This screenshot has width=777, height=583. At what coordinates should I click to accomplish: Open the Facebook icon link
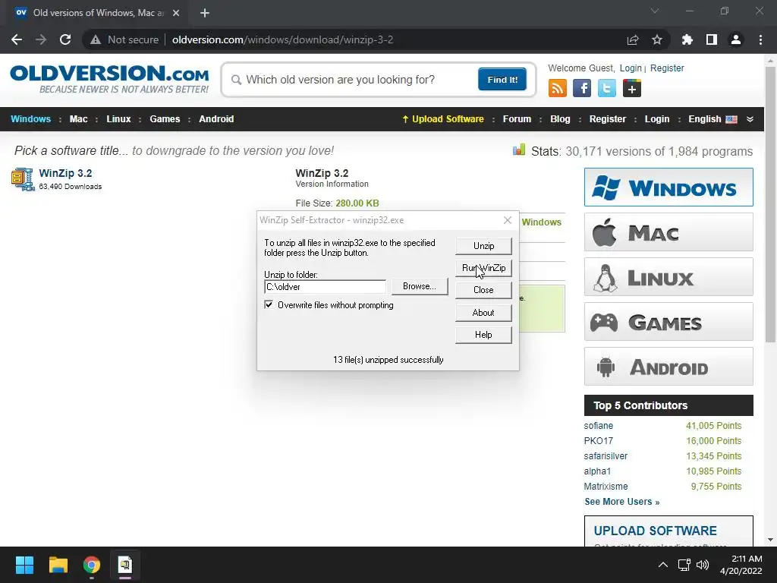click(x=582, y=89)
